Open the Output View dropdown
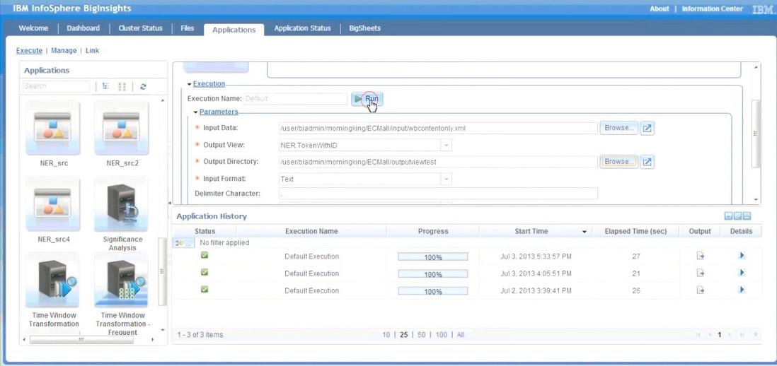The width and height of the screenshot is (777, 366). (x=447, y=146)
